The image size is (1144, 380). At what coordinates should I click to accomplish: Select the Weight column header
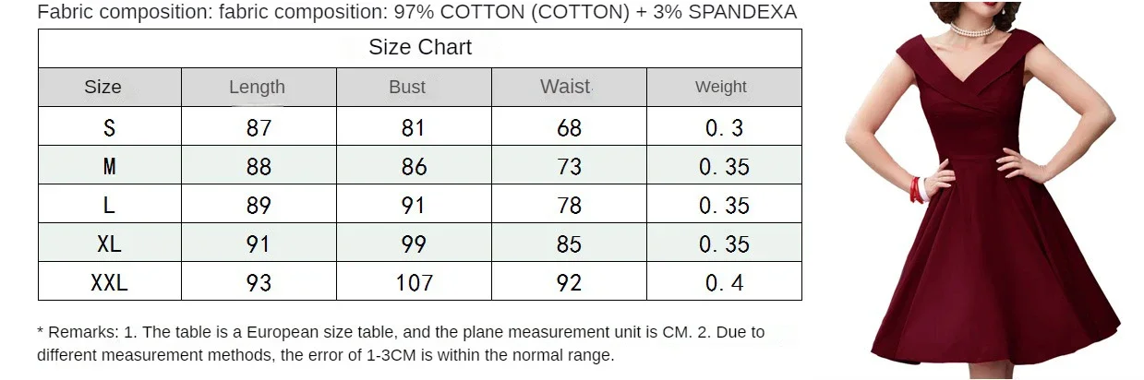tap(720, 87)
